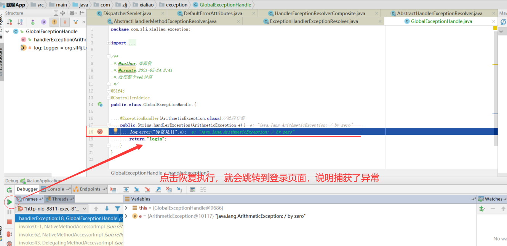The image size is (507, 246).
Task: Click the gutter bean icon on line 14
Action: pyautogui.click(x=100, y=104)
